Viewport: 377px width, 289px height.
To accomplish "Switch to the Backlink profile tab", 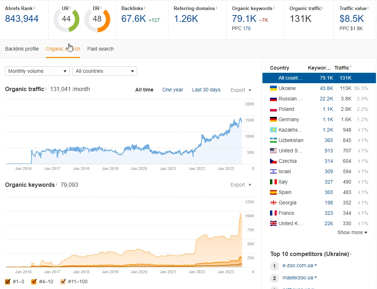I will (x=22, y=49).
